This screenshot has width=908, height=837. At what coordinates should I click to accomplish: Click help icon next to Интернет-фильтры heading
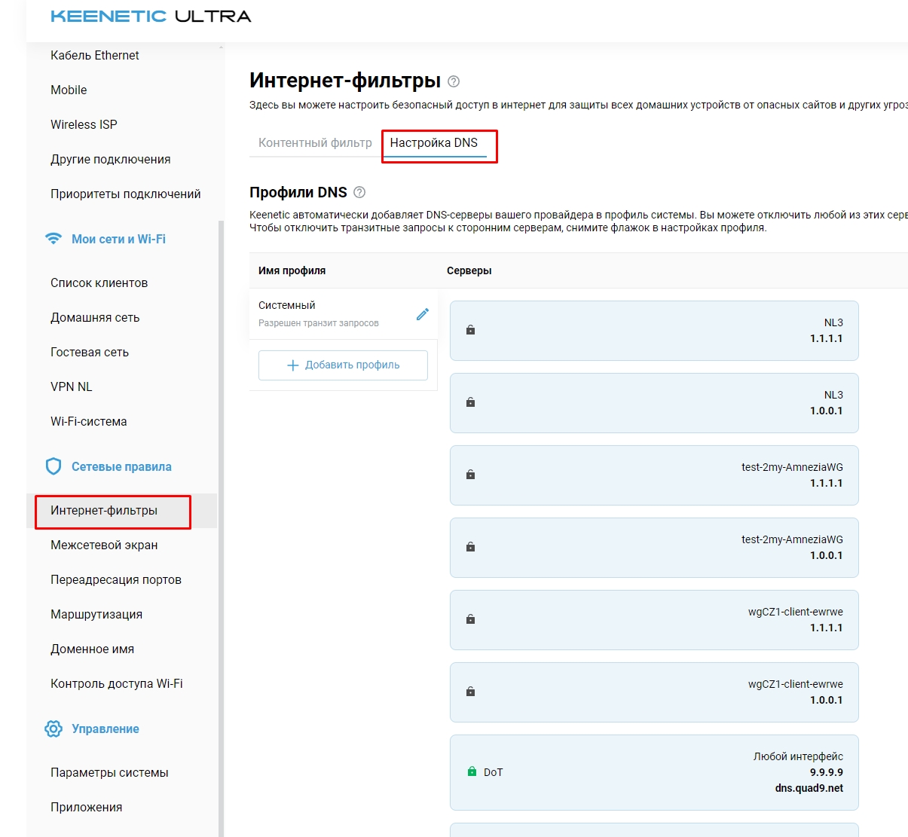pos(454,81)
